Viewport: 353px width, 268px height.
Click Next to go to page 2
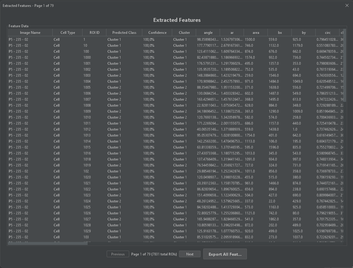[x=190, y=254]
